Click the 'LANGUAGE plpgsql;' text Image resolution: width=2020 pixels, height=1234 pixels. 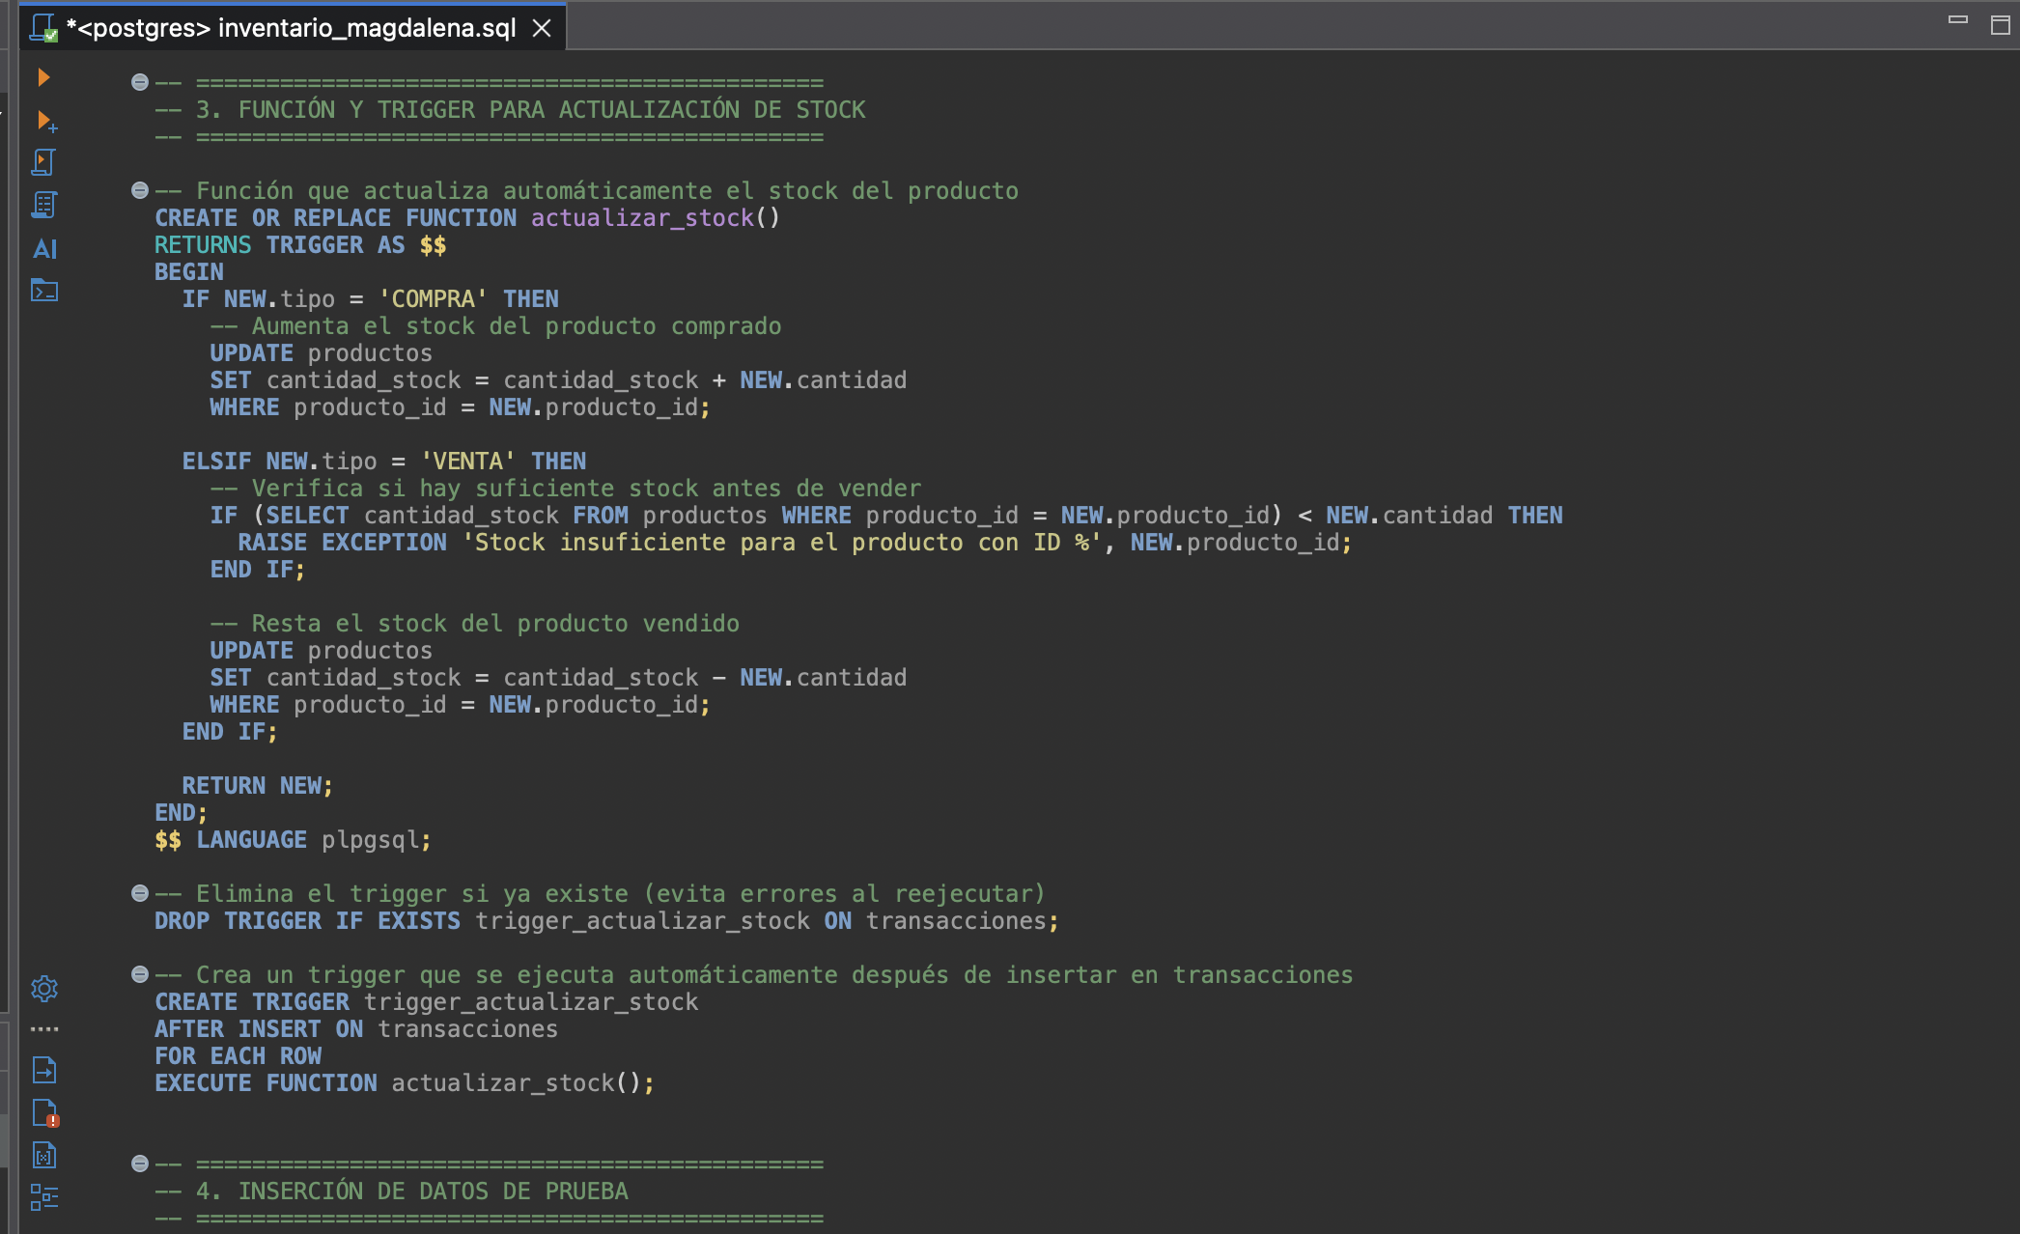coord(314,840)
